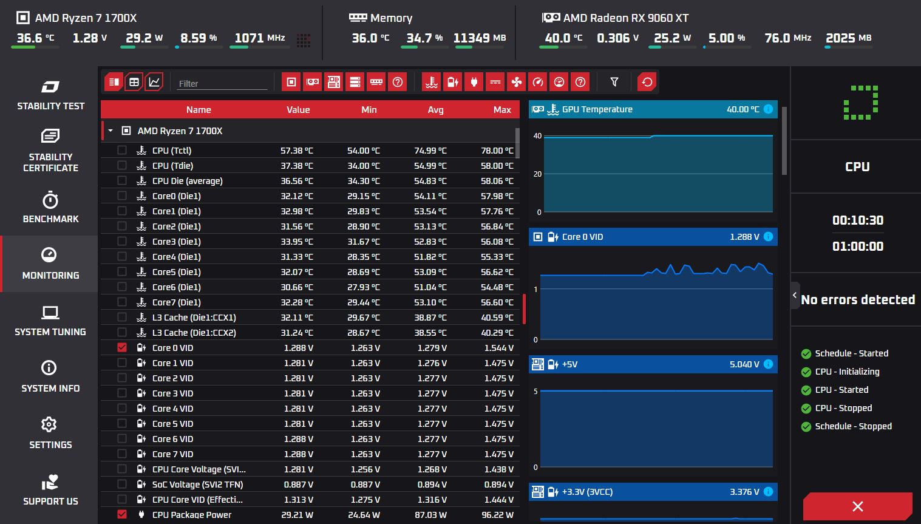Click the info icon on +3.3V (3VCC) graph
The width and height of the screenshot is (921, 524).
(x=768, y=492)
